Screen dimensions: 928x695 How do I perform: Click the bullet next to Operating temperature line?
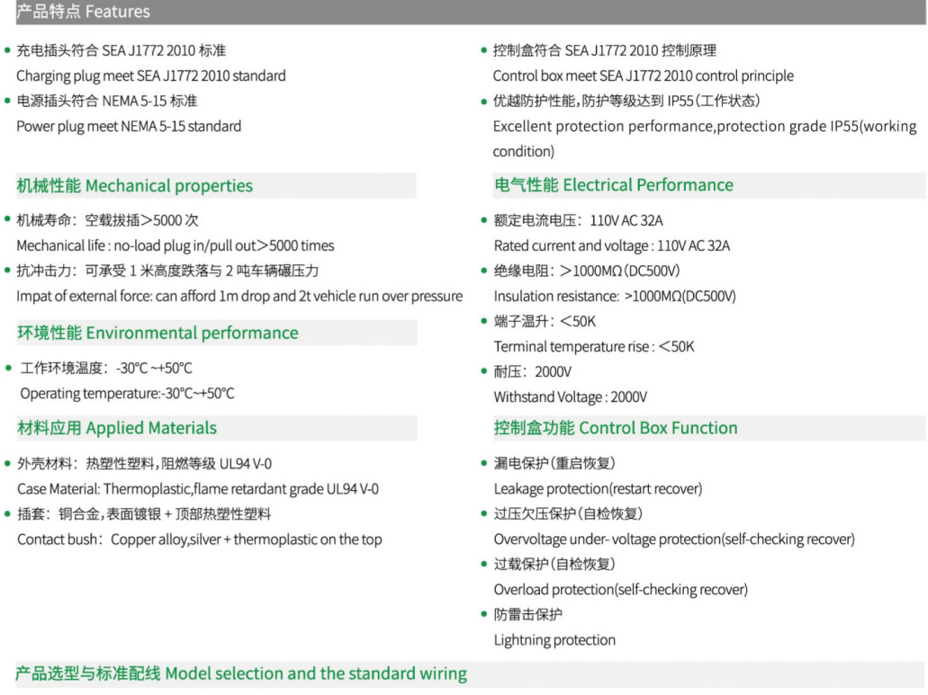[8, 368]
